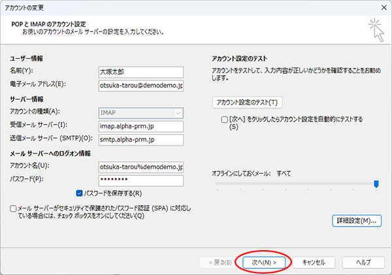The height and width of the screenshot is (275, 392).
Task: Focus the パスワード input box
Action: [140, 180]
